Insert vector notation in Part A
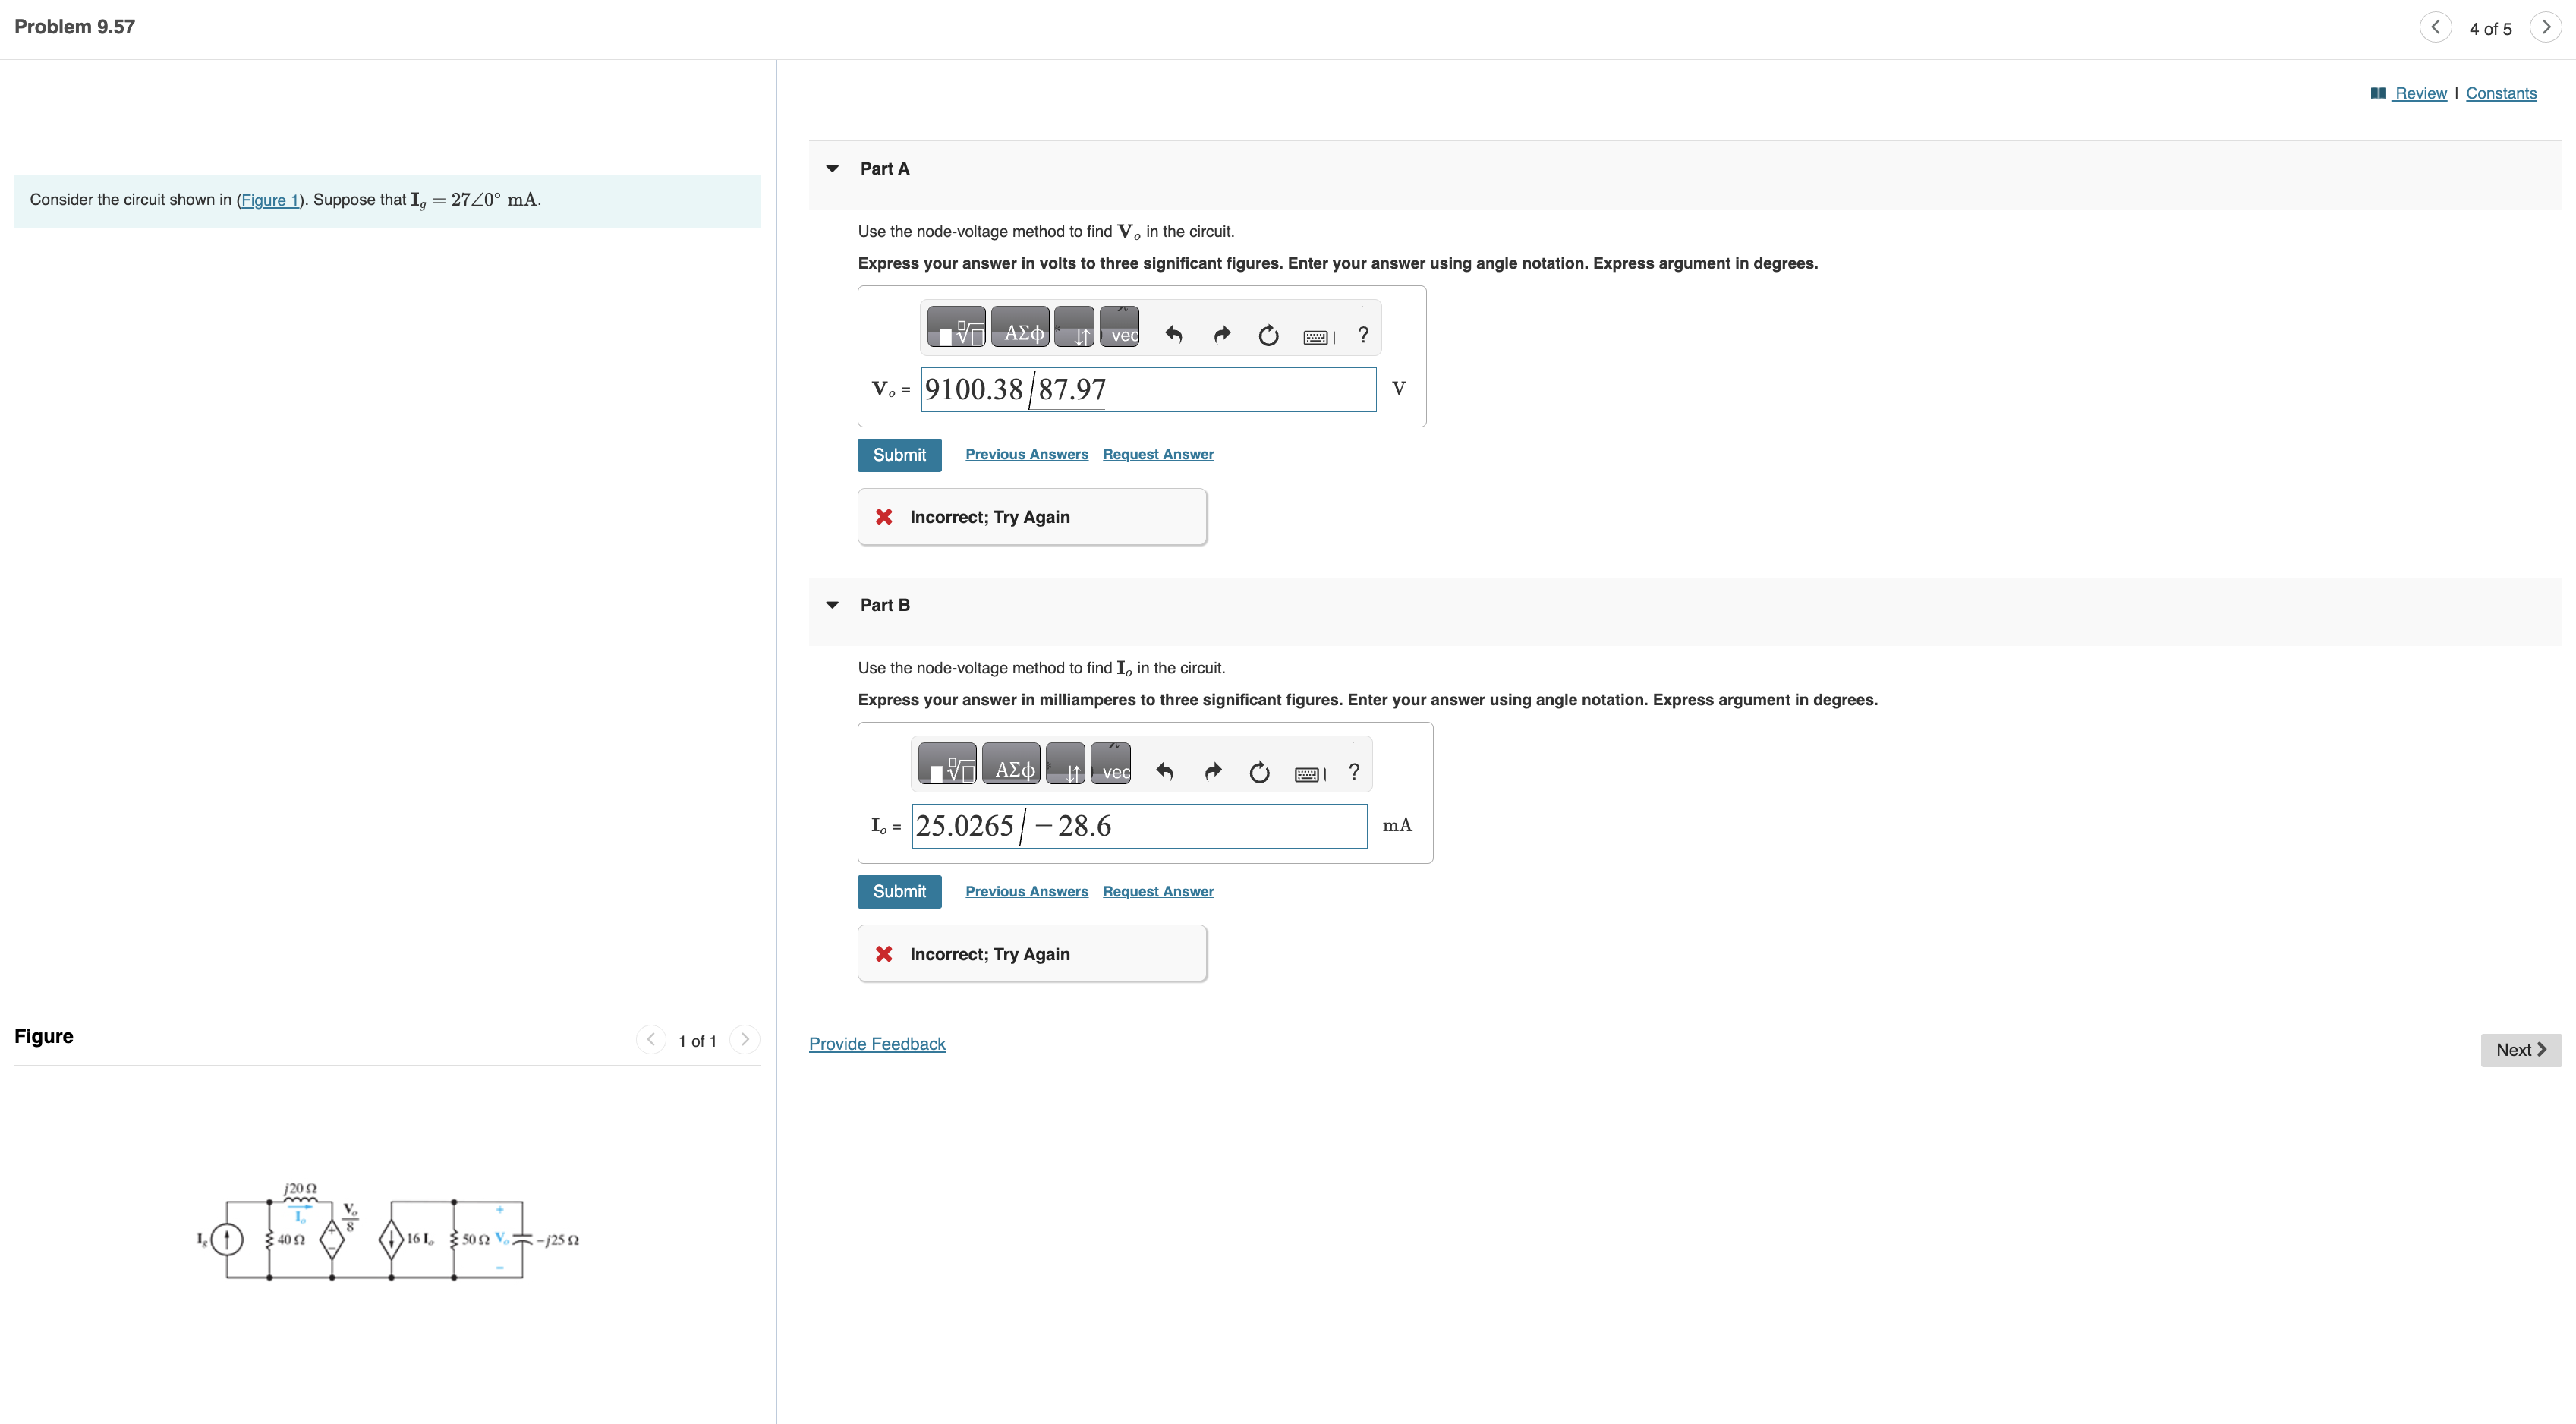The height and width of the screenshot is (1424, 2576). pos(1119,328)
